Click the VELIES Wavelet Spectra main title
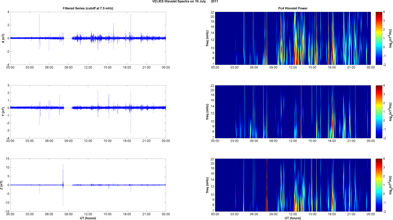This screenshot has height=220, width=393. point(185,2)
